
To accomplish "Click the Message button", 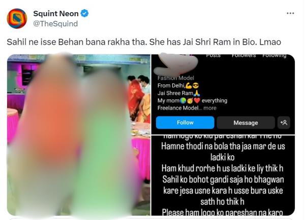I will pyautogui.click(x=246, y=123).
